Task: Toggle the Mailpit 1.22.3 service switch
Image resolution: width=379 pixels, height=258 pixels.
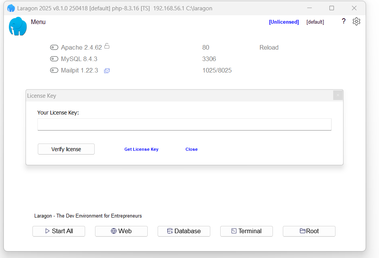Action: [x=54, y=70]
